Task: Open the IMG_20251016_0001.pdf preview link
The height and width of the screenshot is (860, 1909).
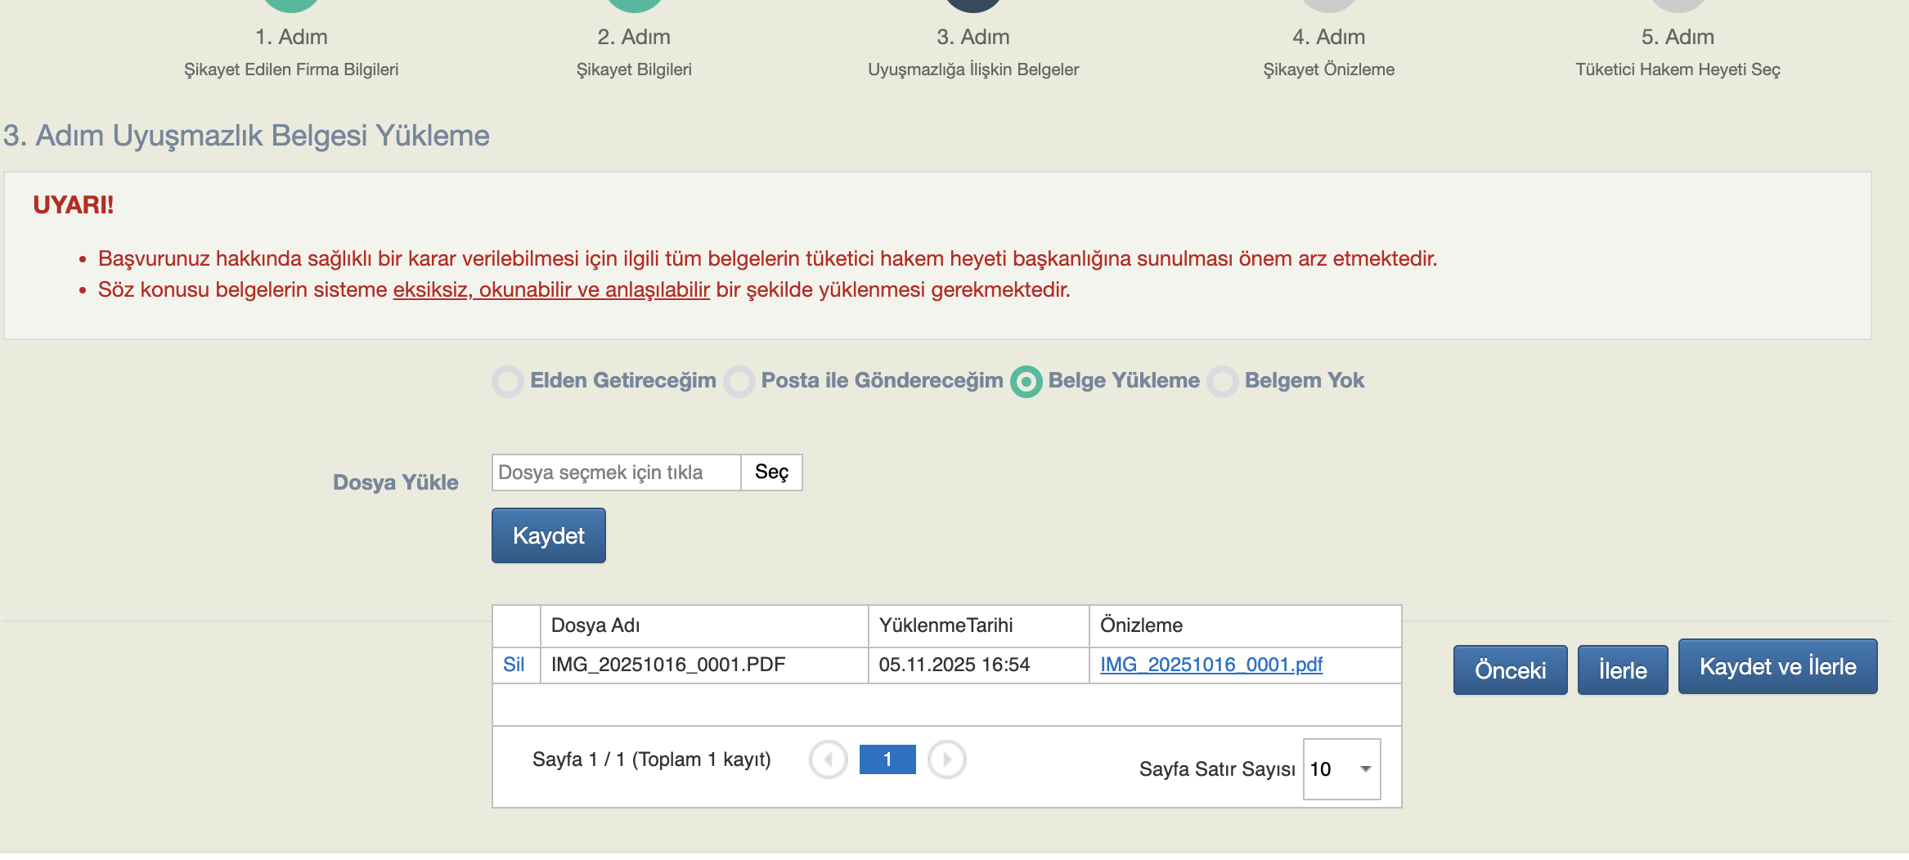Action: (1211, 665)
